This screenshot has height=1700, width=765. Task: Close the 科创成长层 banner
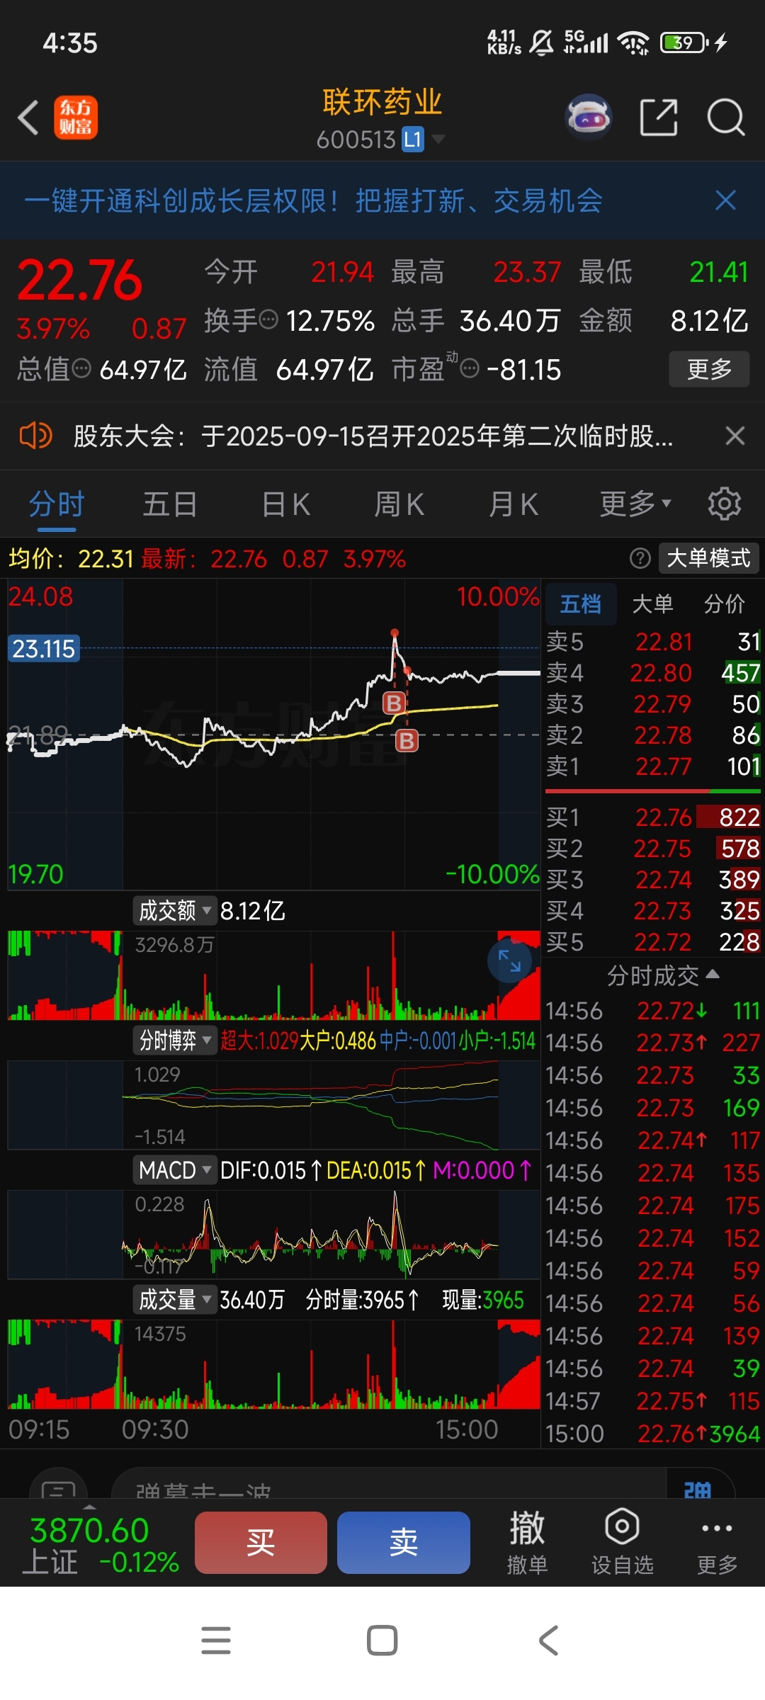tap(725, 200)
